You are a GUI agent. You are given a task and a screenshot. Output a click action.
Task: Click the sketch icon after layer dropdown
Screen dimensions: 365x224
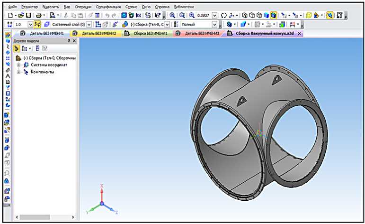coord(98,24)
